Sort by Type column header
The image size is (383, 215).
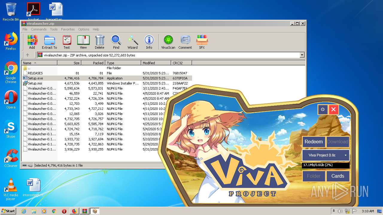click(123, 63)
